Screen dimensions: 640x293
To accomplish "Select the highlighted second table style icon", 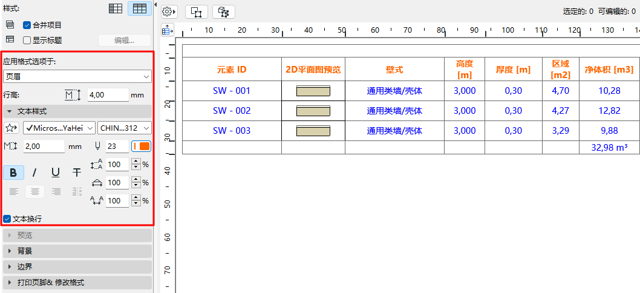I will tap(140, 8).
